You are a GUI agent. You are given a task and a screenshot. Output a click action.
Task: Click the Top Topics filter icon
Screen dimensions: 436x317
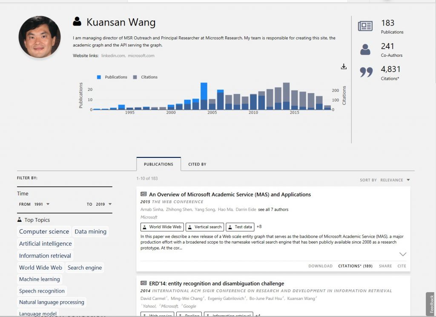pyautogui.click(x=19, y=219)
